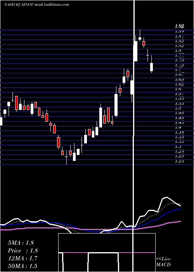Select the 1.53 price axis label
The image size is (194, 272).
click(179, 104)
